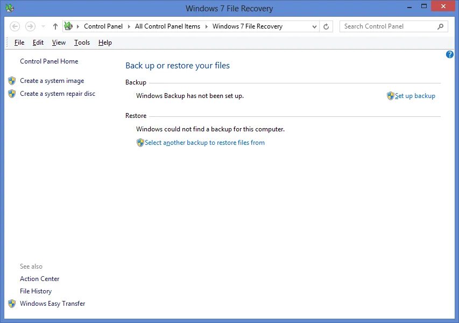
Task: Click the 'See also' label
Action: tap(31, 266)
